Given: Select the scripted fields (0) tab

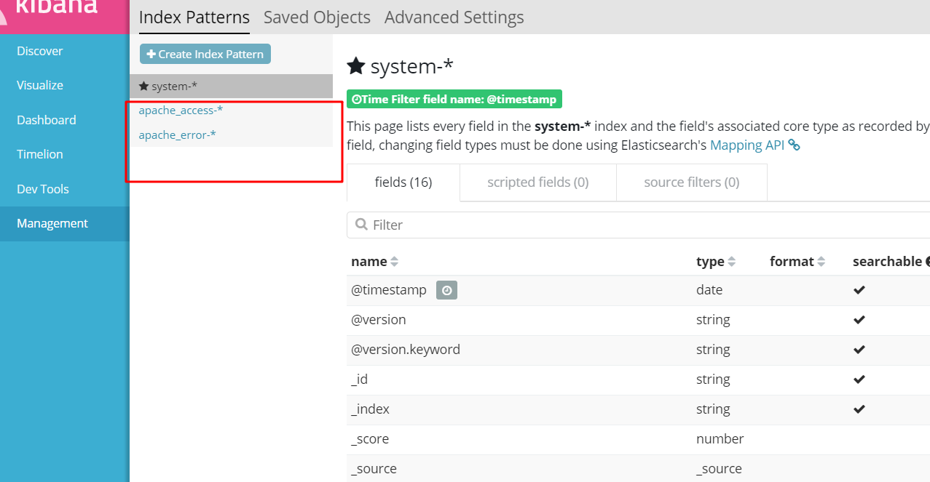Looking at the screenshot, I should (538, 182).
